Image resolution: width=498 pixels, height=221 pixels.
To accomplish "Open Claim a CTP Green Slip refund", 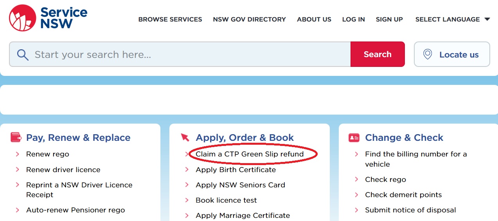I will (x=250, y=154).
